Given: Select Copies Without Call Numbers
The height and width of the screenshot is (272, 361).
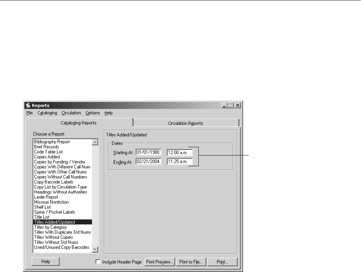Looking at the screenshot, I should coord(63,177).
